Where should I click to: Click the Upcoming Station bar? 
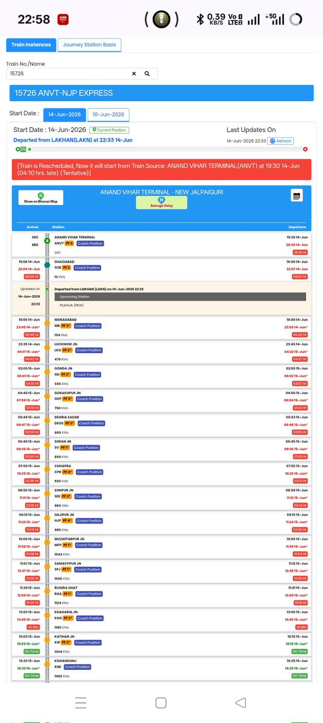pos(180,297)
